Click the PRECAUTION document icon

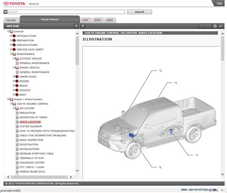17,113
